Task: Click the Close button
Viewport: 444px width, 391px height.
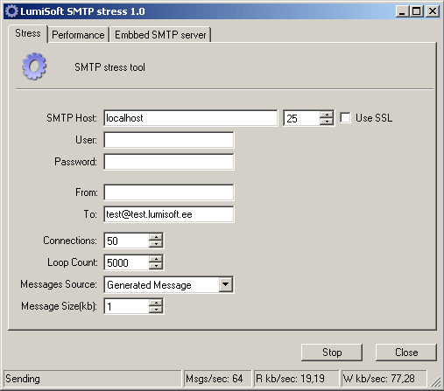Action: pos(406,353)
